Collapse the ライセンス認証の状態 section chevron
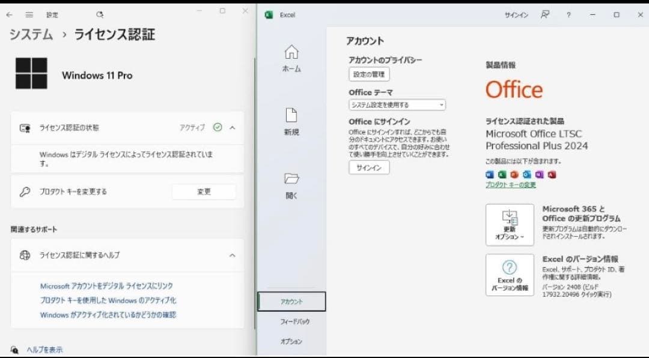 pyautogui.click(x=232, y=128)
